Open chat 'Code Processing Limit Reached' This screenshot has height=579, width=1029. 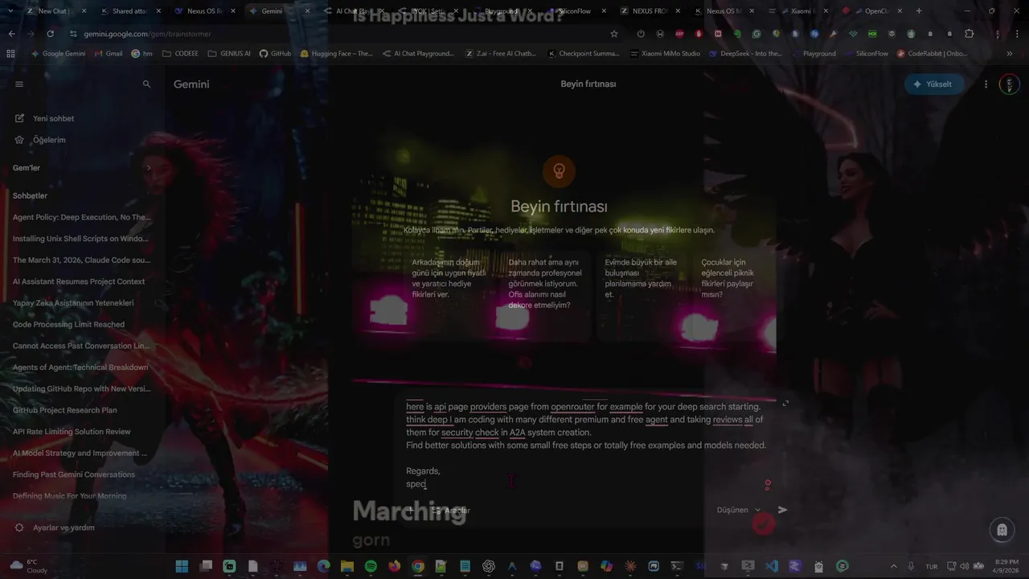69,324
